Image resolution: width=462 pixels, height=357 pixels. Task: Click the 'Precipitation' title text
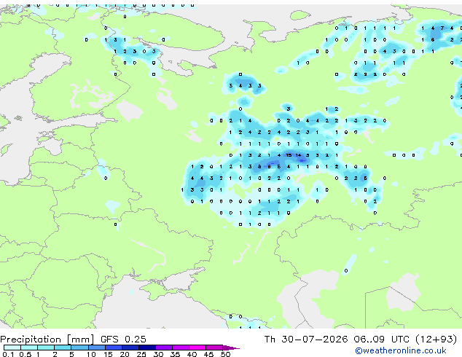tap(31, 340)
